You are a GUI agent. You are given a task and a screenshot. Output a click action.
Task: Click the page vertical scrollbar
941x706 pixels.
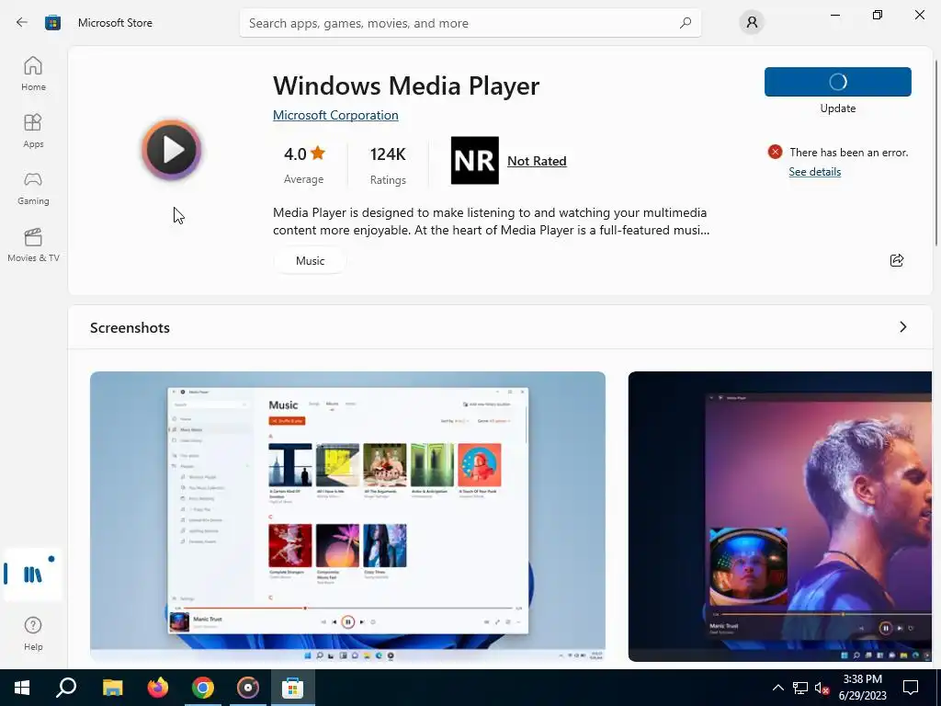935,154
